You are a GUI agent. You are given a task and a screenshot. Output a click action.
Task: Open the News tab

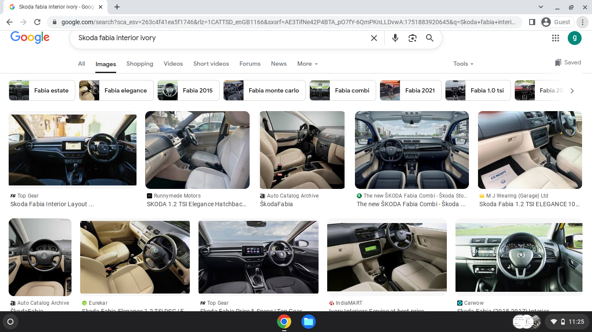coord(279,64)
